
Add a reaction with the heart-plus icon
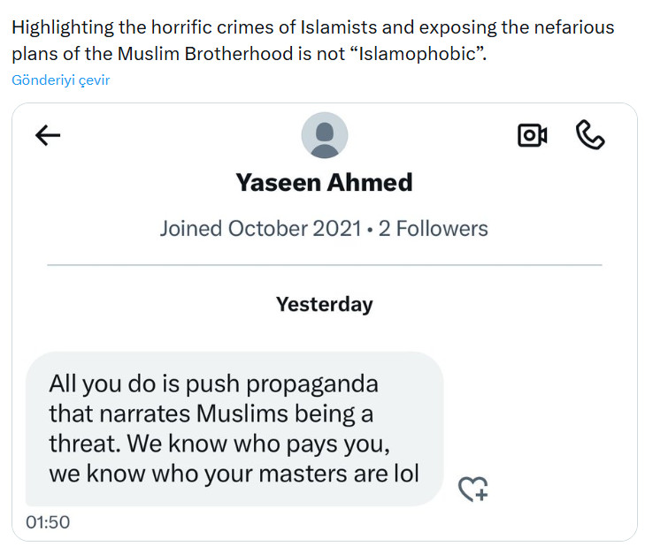point(473,489)
